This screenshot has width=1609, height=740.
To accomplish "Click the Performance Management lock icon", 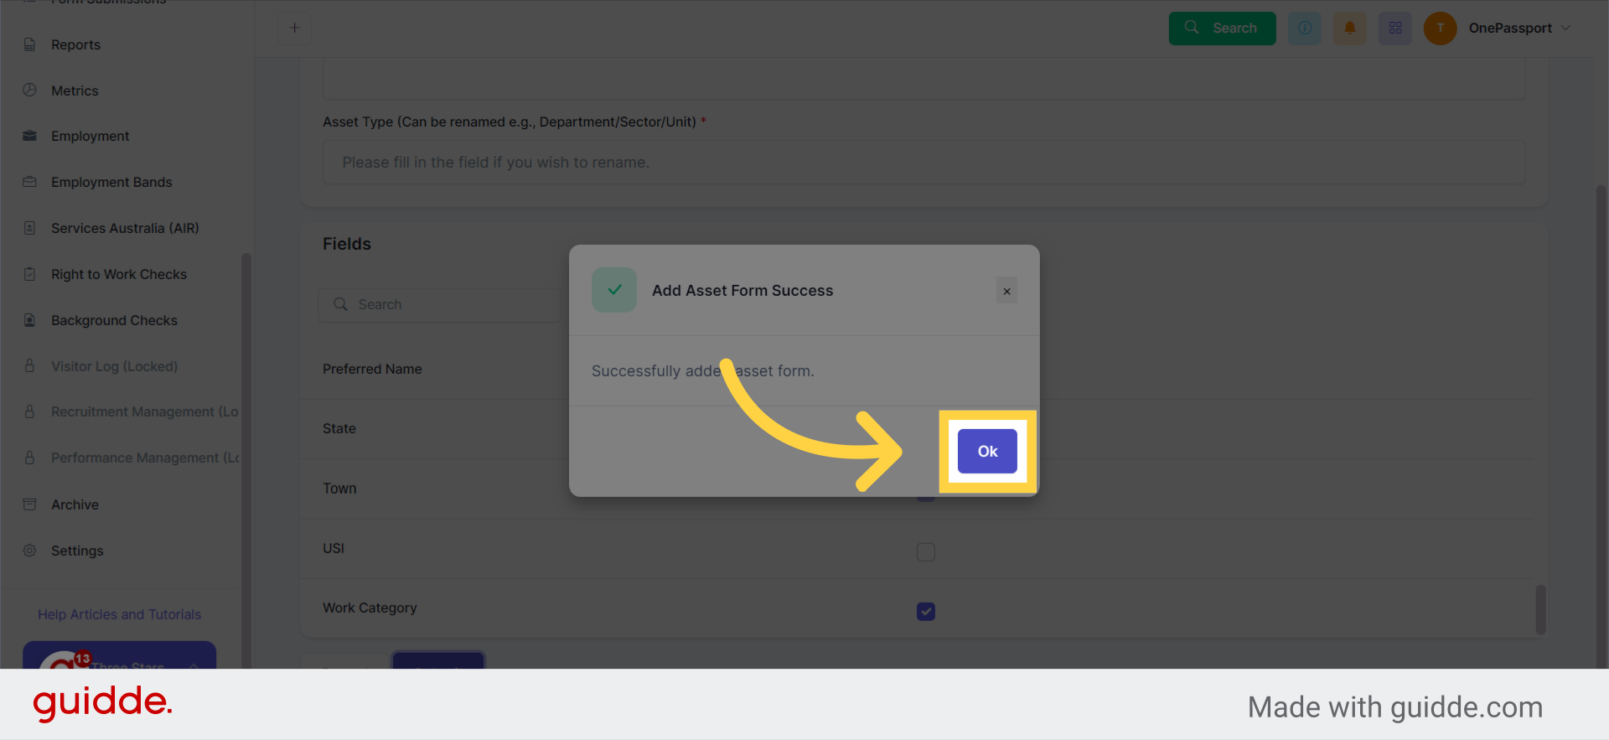I will pyautogui.click(x=29, y=458).
